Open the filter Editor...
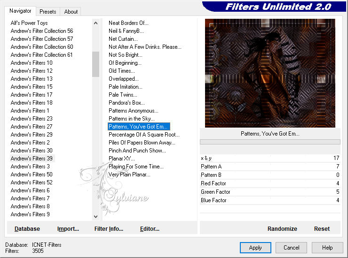 pos(150,229)
